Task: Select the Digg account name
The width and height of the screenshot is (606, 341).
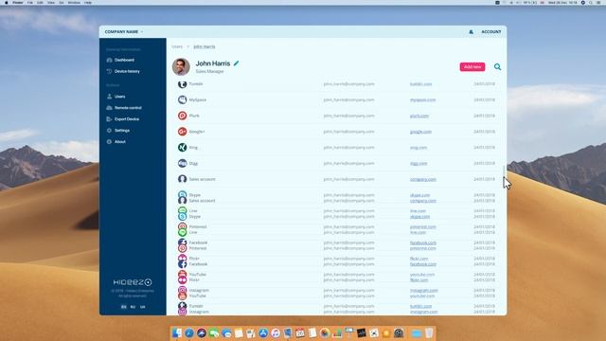Action: point(193,163)
